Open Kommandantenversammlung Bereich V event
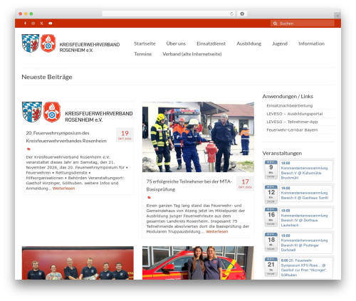356x301 pixels. 306,171
